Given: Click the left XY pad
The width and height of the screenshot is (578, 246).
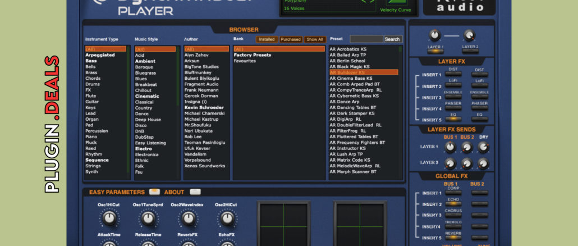Looking at the screenshot, I should (283, 224).
